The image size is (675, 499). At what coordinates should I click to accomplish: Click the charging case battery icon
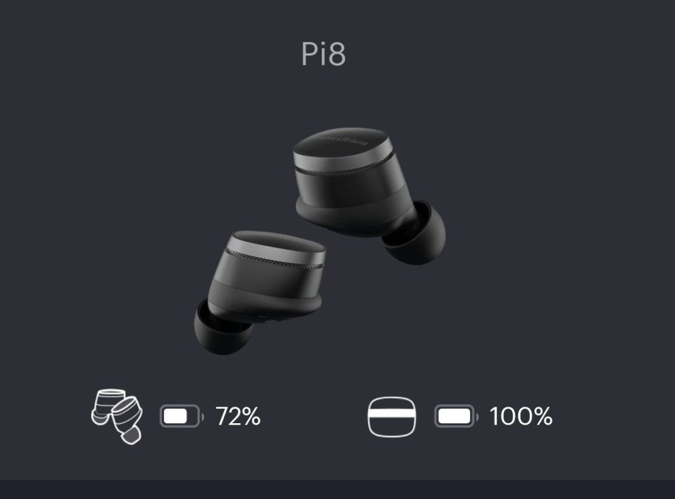[456, 417]
